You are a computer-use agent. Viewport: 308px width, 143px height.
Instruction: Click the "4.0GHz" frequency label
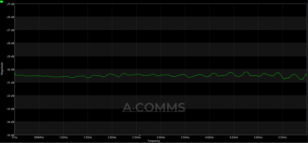pyautogui.click(x=209, y=137)
